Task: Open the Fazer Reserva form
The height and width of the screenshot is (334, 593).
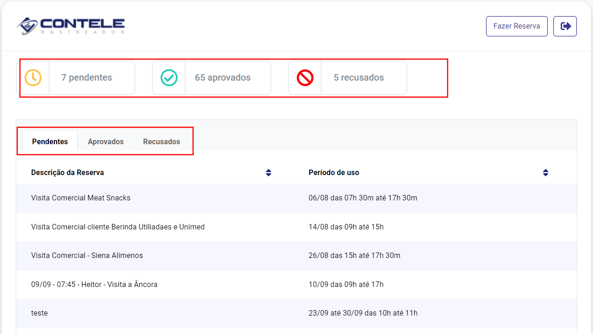Action: pyautogui.click(x=516, y=26)
